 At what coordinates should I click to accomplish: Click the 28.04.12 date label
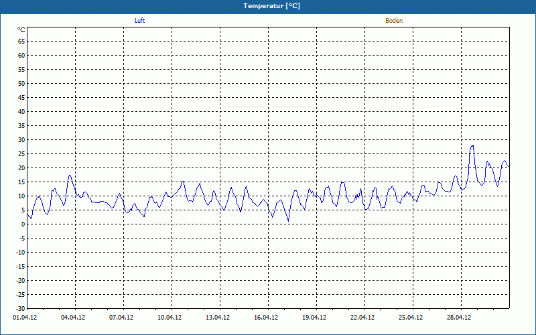(459, 318)
